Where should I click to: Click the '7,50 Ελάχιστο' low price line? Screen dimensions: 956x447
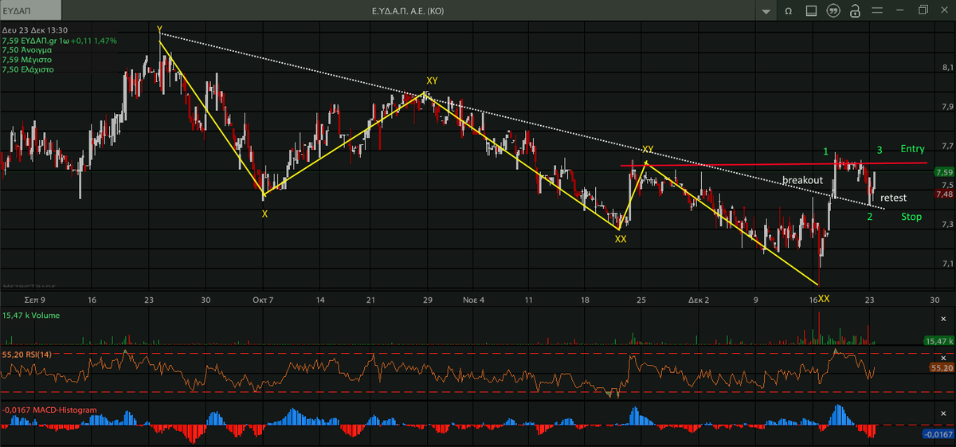(x=28, y=69)
